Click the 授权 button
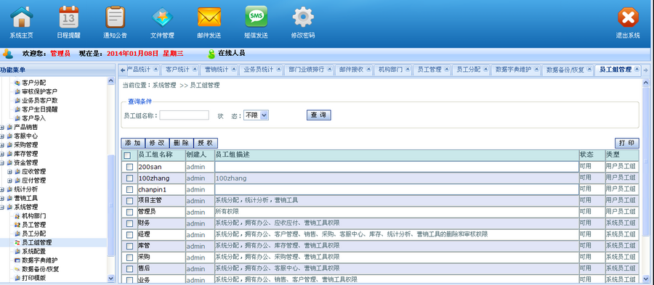The width and height of the screenshot is (654, 285). click(206, 143)
